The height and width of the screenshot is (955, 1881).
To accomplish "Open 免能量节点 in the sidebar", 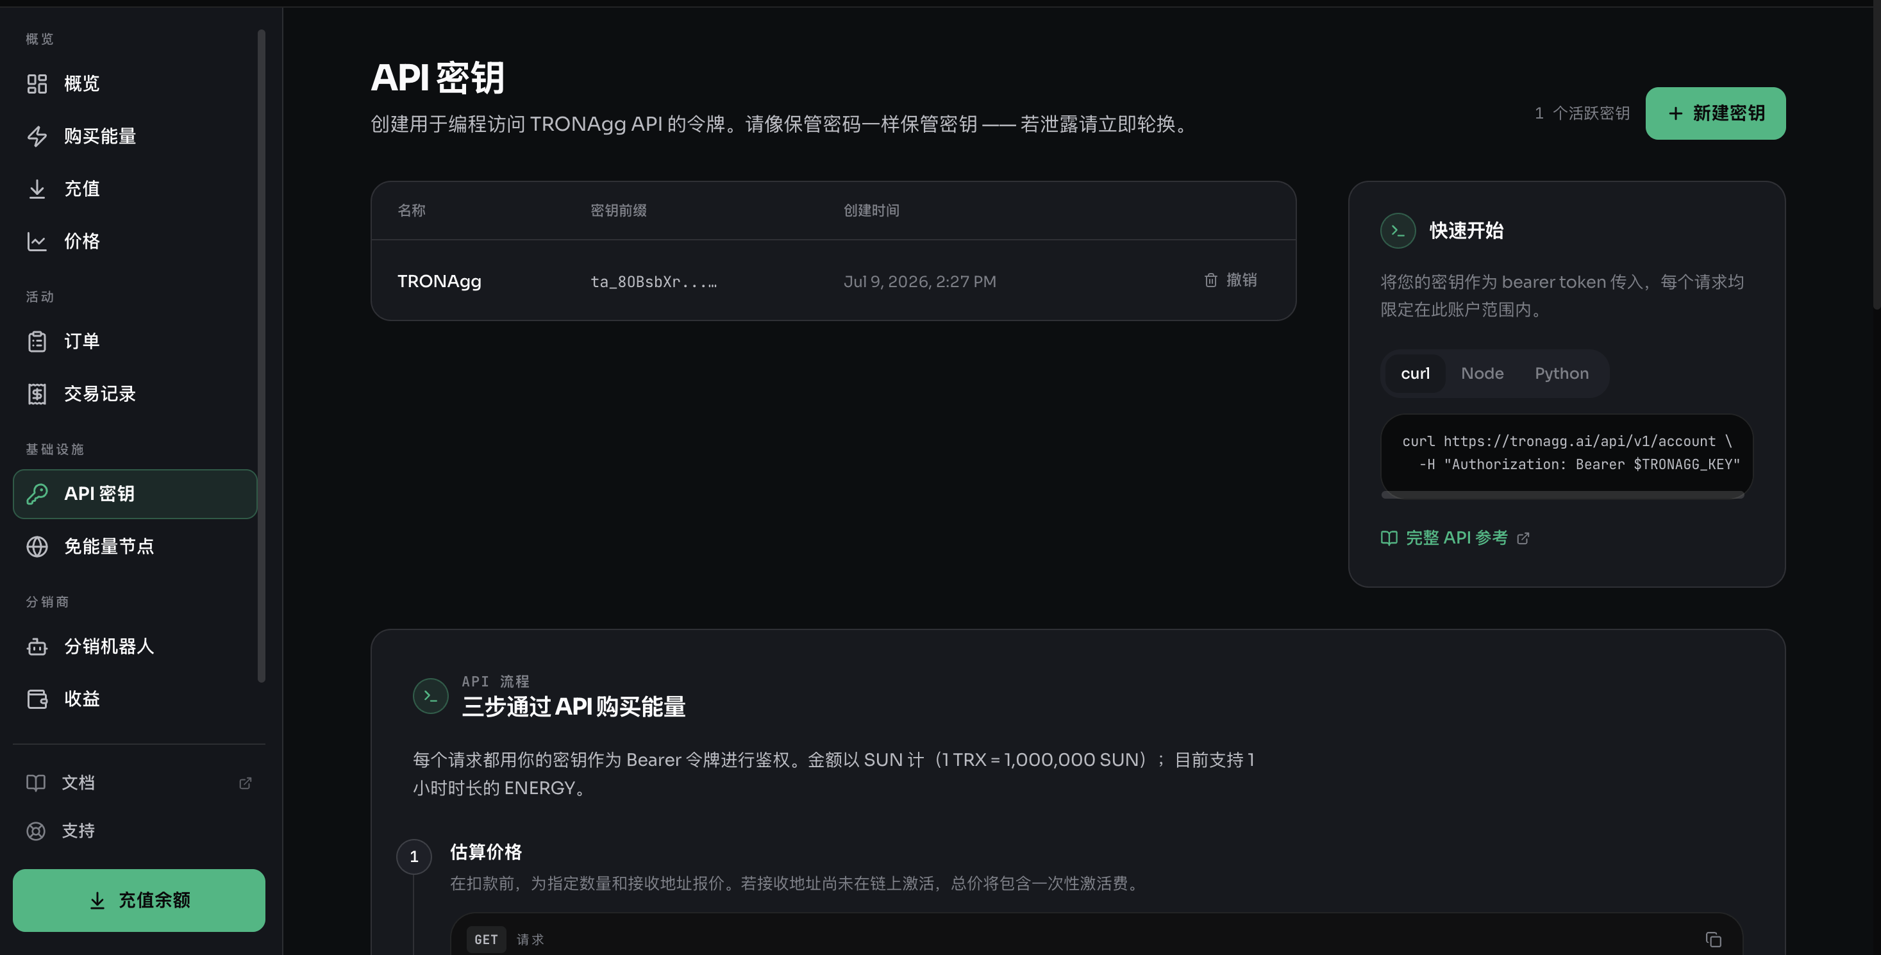I will 135,546.
